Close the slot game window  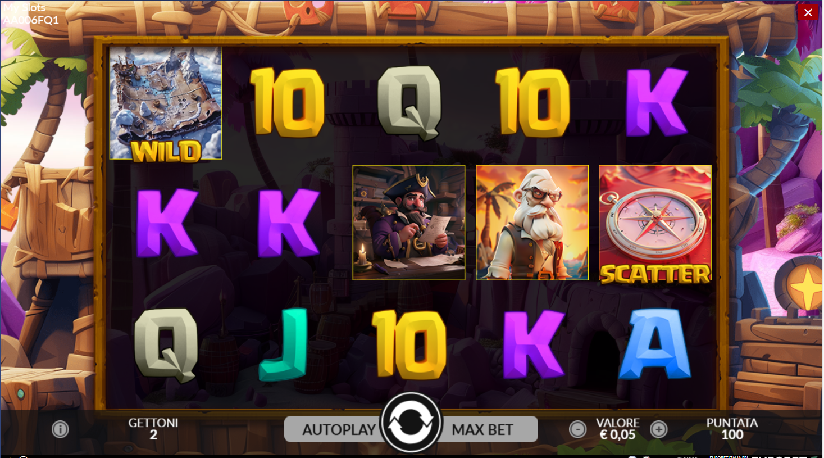point(808,12)
